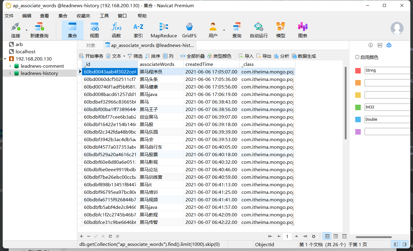413x251 pixels.
Task: Expand the leadnews-comment database node
Action: click(x=10, y=66)
